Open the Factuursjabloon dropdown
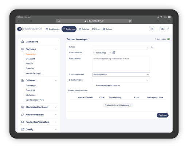 coord(121,75)
